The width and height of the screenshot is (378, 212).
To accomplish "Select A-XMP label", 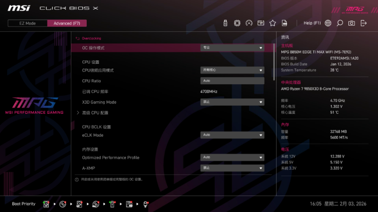I will click(89, 168).
